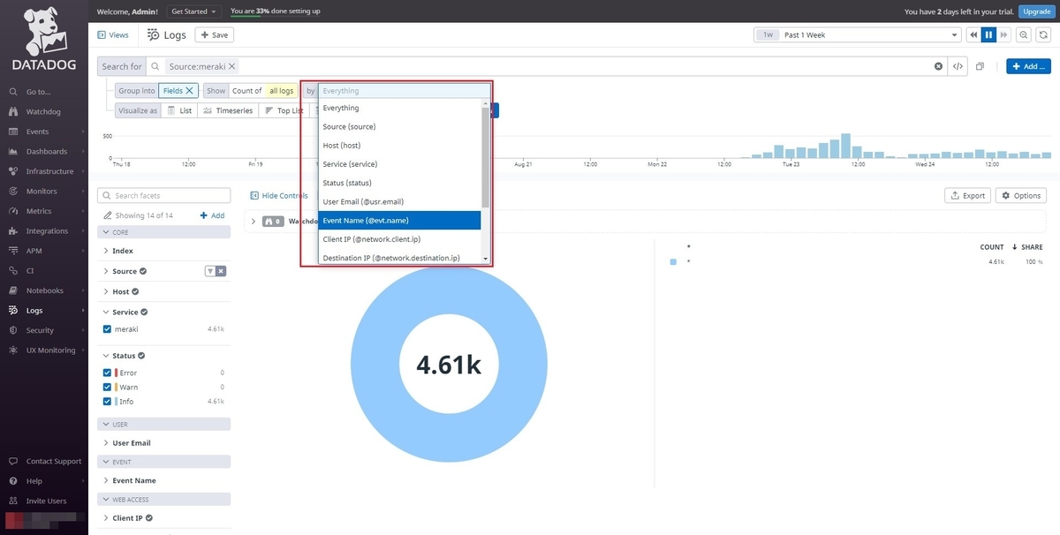Click the Datadog logo

(43, 40)
